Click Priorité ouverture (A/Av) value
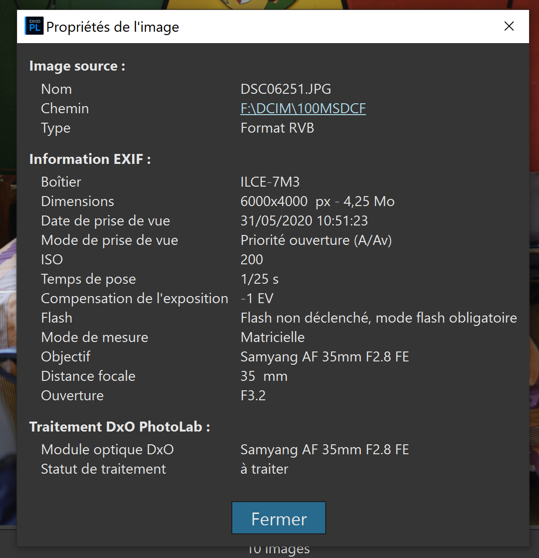 [x=316, y=240]
